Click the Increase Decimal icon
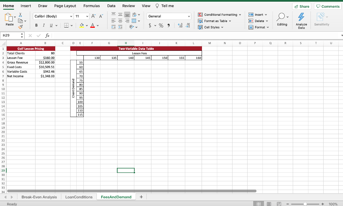 (x=180, y=25)
